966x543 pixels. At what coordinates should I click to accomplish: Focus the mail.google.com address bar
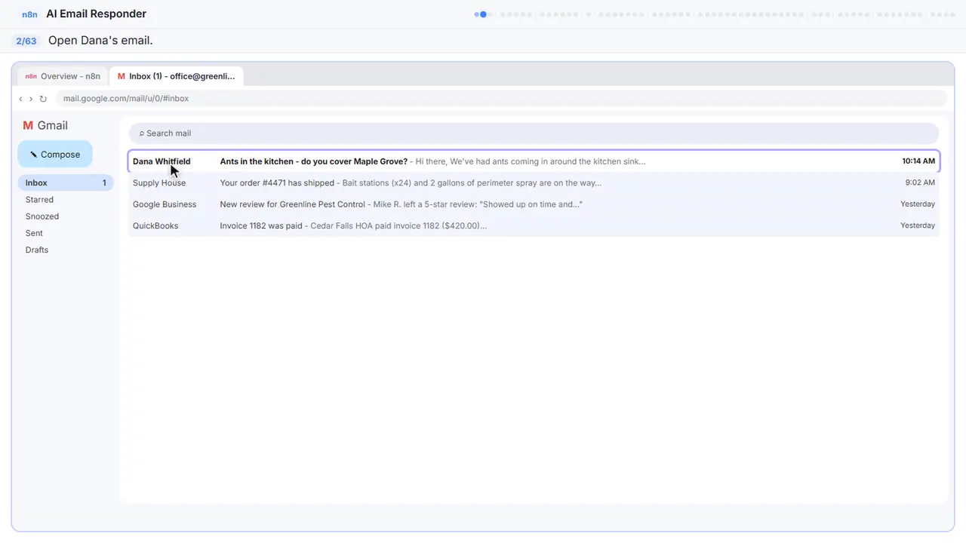pos(501,99)
